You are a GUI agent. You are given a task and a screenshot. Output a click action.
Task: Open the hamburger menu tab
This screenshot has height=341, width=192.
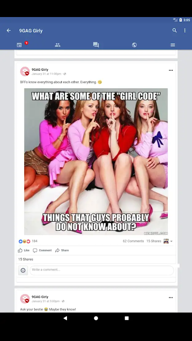click(173, 45)
